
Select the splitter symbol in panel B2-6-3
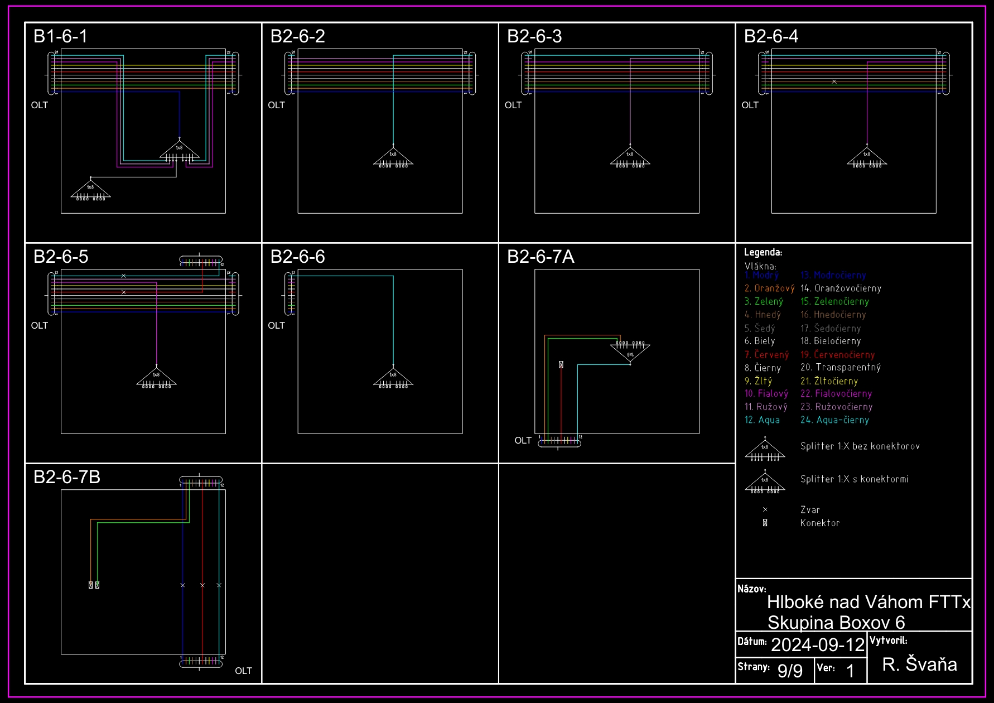(x=630, y=157)
